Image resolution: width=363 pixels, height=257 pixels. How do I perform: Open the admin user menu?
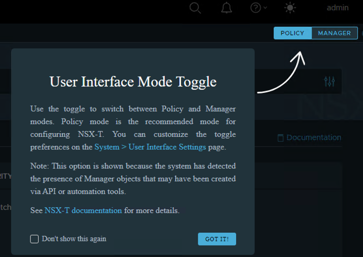pos(337,8)
